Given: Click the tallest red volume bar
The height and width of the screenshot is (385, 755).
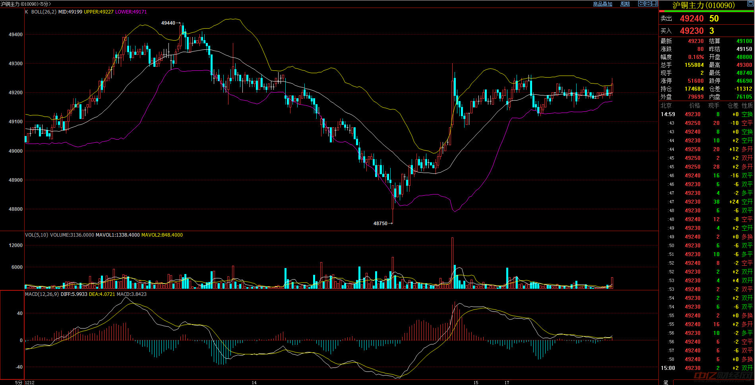Looking at the screenshot, I should 452,262.
